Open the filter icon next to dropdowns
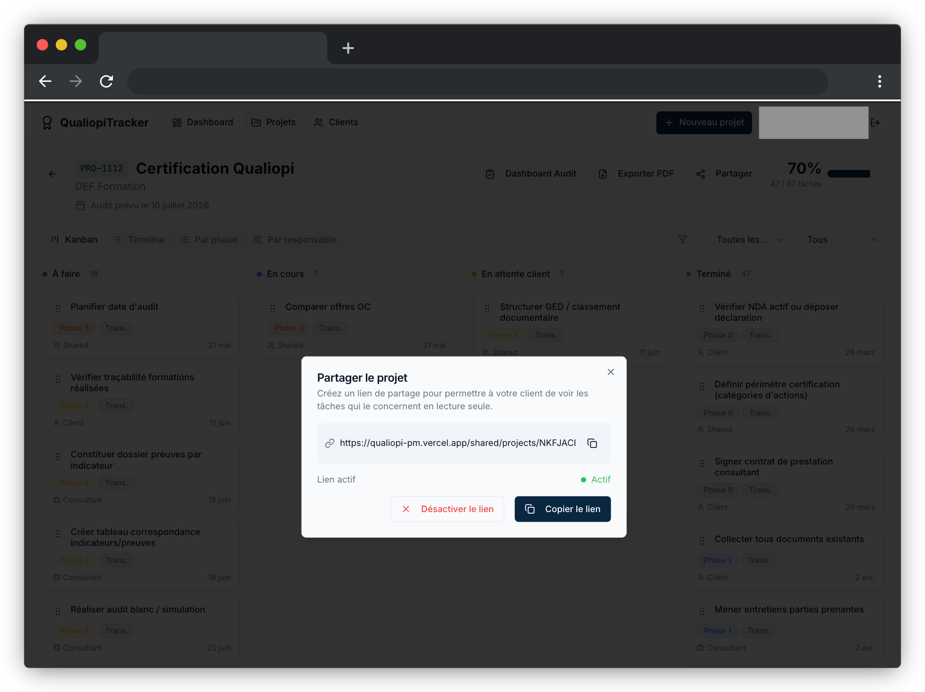This screenshot has width=925, height=692. click(x=682, y=239)
